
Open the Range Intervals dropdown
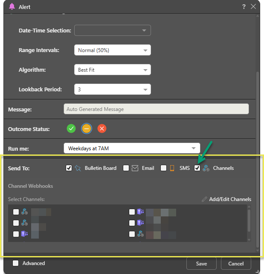pyautogui.click(x=112, y=50)
